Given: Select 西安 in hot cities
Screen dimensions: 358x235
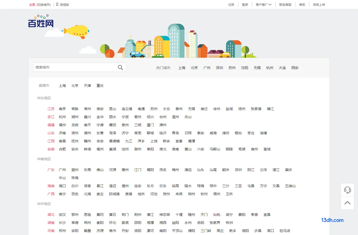Looking at the screenshot, I should [295, 68].
